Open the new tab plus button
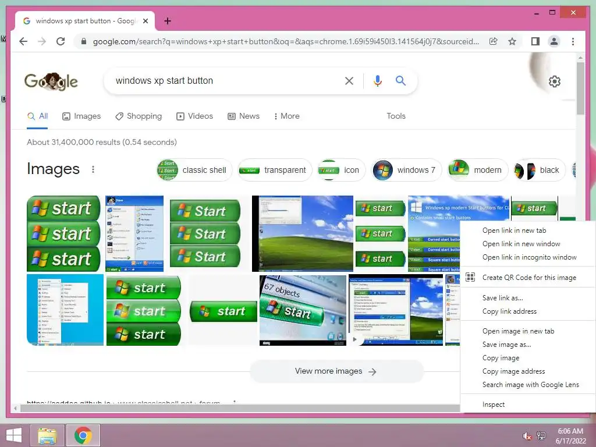 [167, 21]
